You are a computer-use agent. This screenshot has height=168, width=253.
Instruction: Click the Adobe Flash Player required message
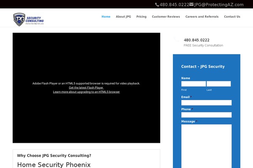tap(86, 84)
